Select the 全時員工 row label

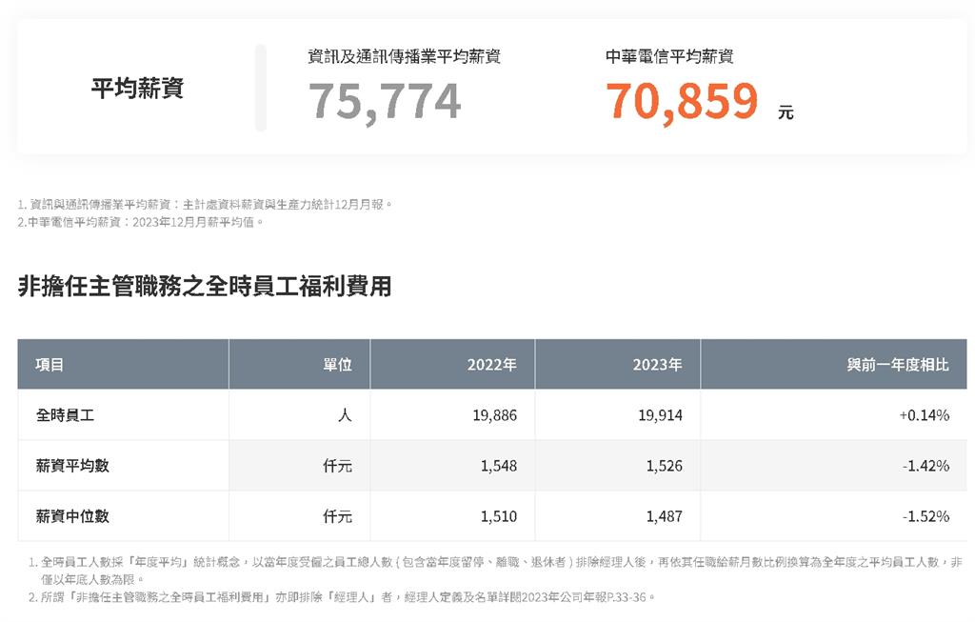point(66,415)
